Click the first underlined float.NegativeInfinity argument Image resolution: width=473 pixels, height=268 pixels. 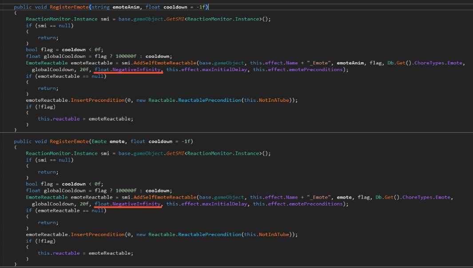point(129,70)
